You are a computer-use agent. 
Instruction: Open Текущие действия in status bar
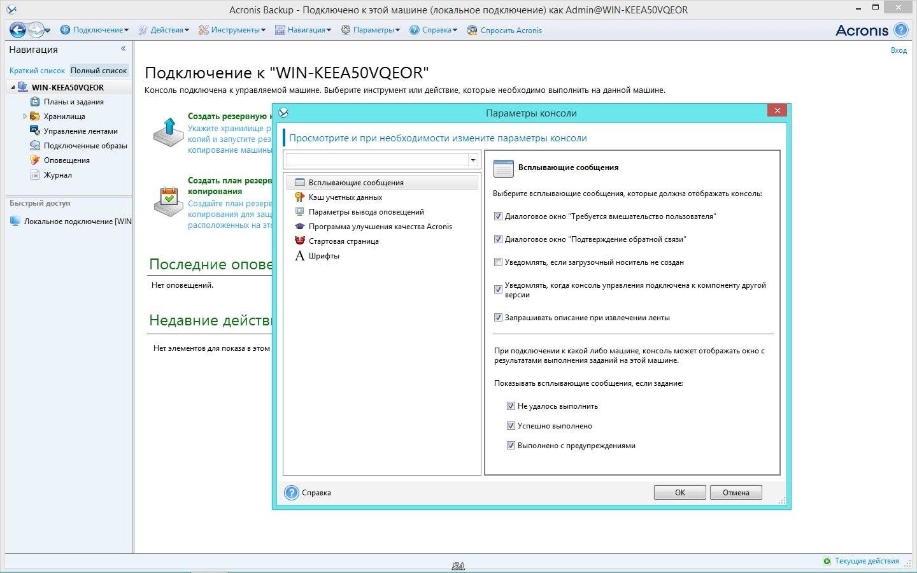(867, 561)
